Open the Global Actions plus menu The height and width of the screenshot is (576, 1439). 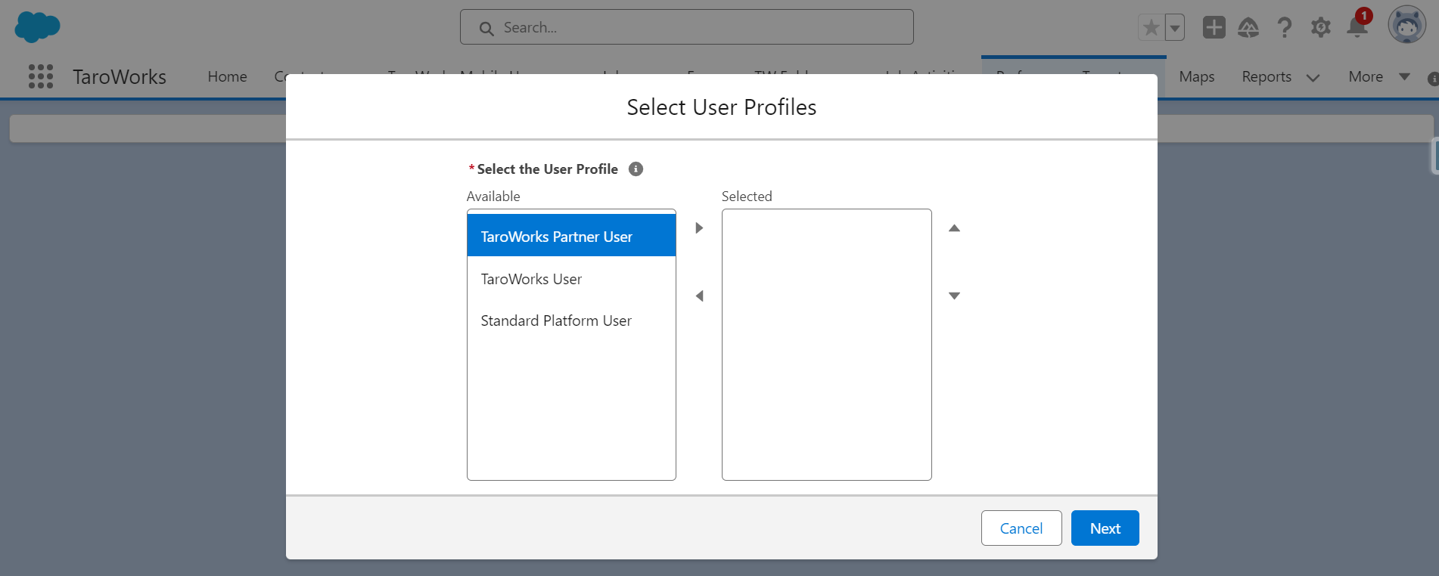click(x=1214, y=28)
